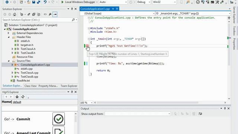Screen dimensions: 238x134
Task: Select the Resource Files folder
Action: tap(25, 57)
